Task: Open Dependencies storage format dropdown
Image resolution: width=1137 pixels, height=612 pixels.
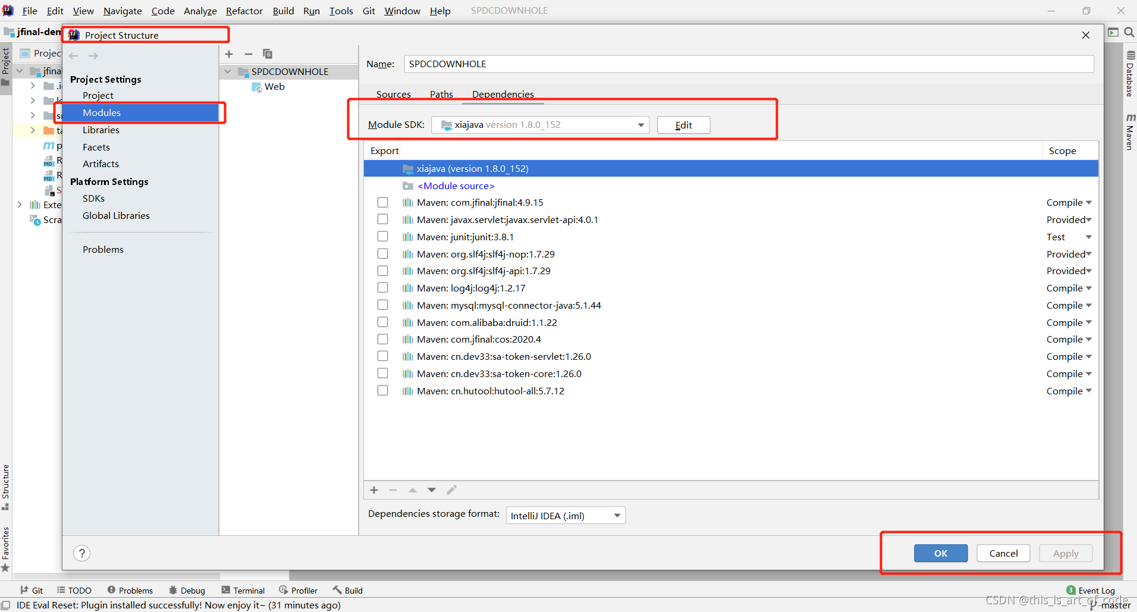Action: [x=566, y=516]
